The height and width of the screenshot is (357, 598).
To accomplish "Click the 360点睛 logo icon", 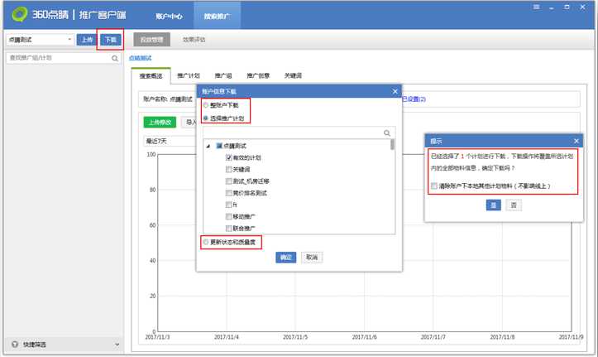I will (16, 16).
